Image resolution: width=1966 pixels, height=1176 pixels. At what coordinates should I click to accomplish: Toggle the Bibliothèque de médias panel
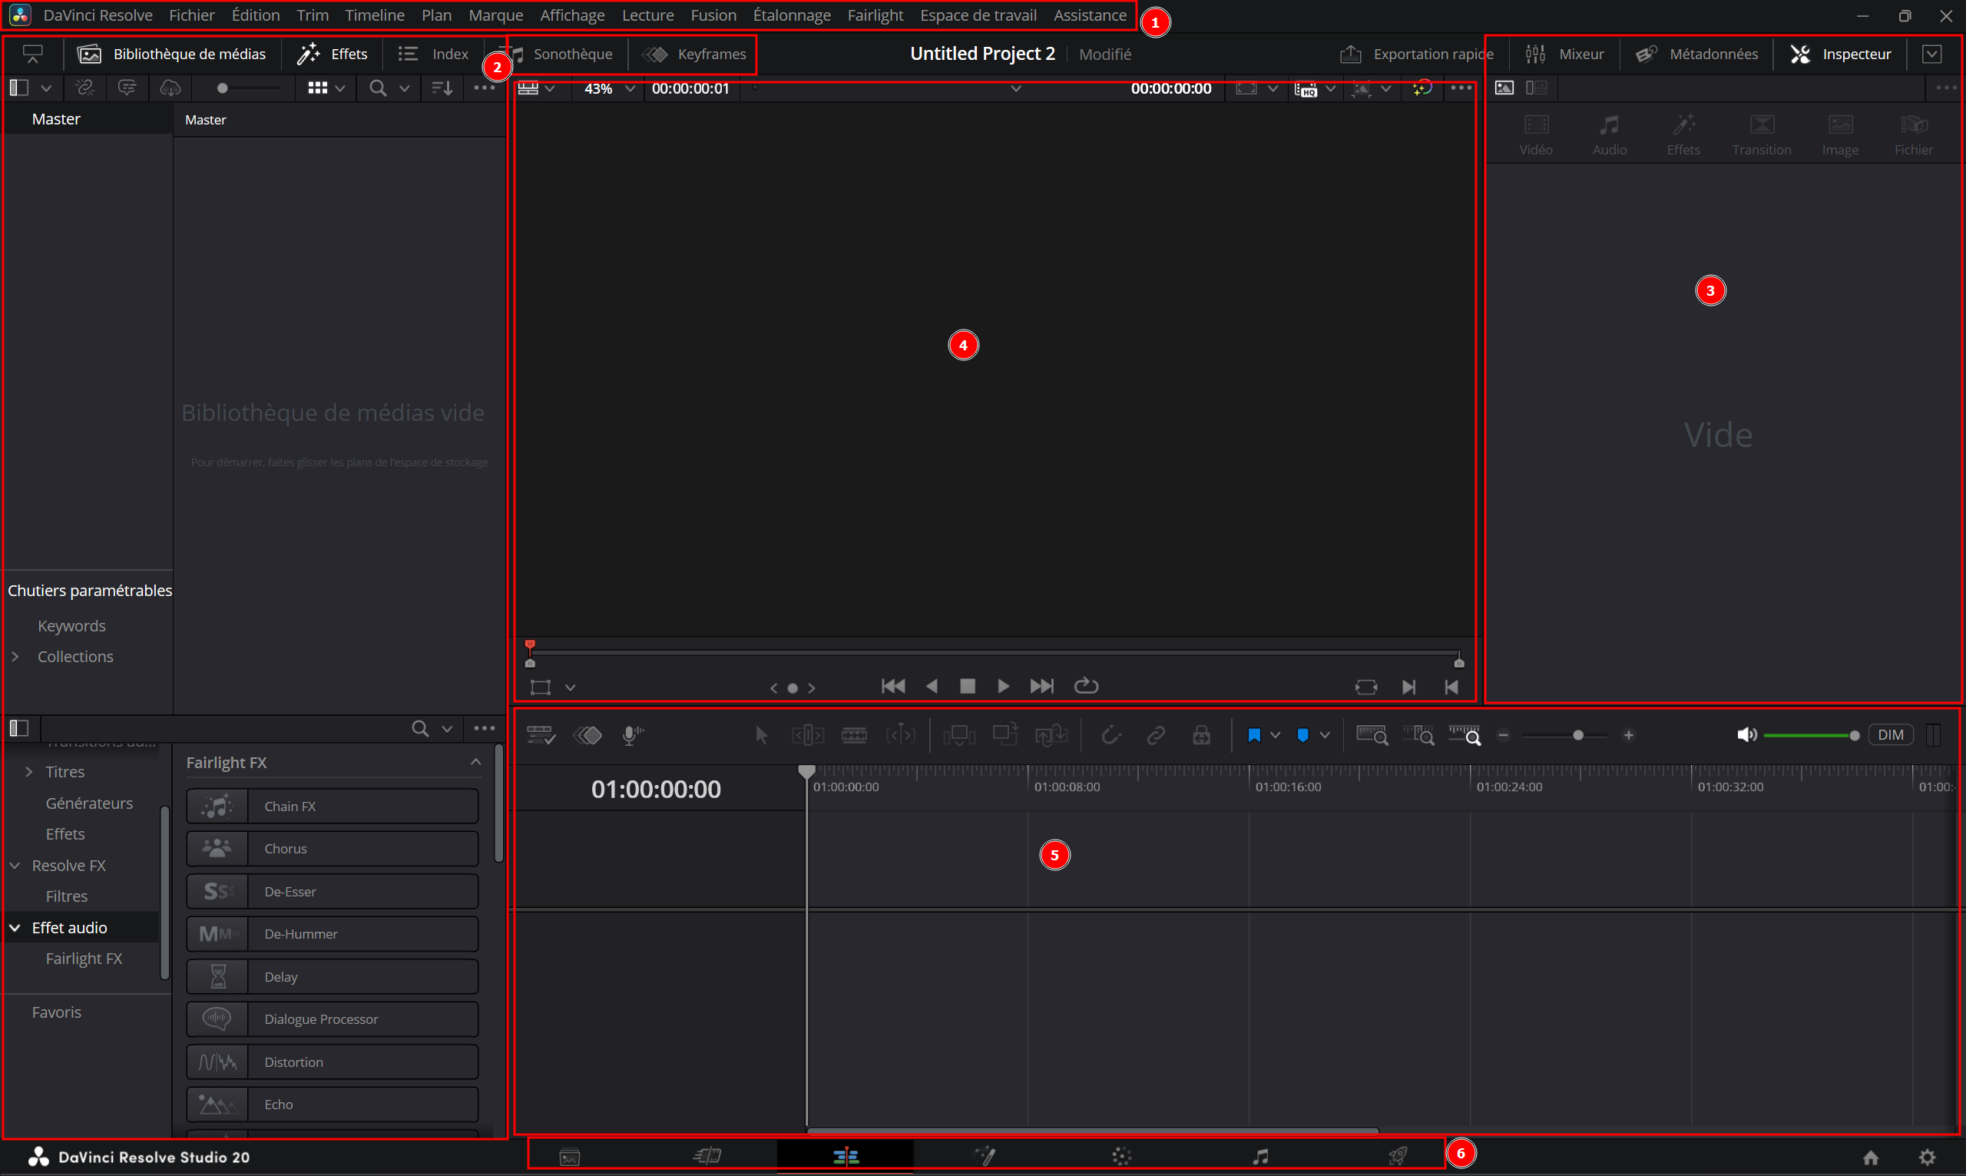[172, 54]
